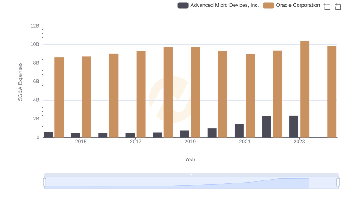The height and width of the screenshot is (199, 346).
Task: Click the right range slider handle
Action: 338,183
